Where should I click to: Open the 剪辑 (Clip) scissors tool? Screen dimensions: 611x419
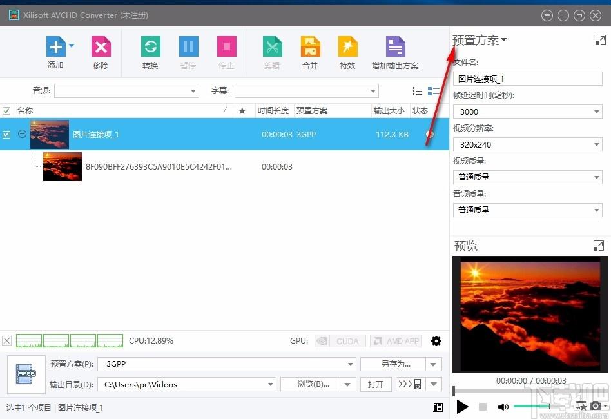pos(273,47)
